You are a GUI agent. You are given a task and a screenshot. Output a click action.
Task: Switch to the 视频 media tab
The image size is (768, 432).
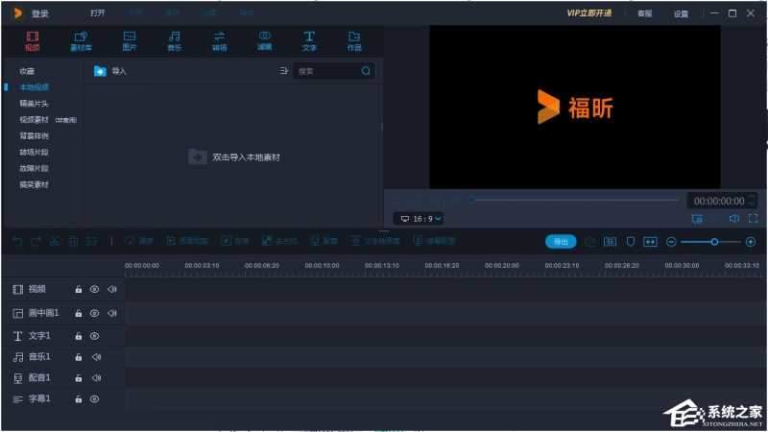tap(33, 41)
